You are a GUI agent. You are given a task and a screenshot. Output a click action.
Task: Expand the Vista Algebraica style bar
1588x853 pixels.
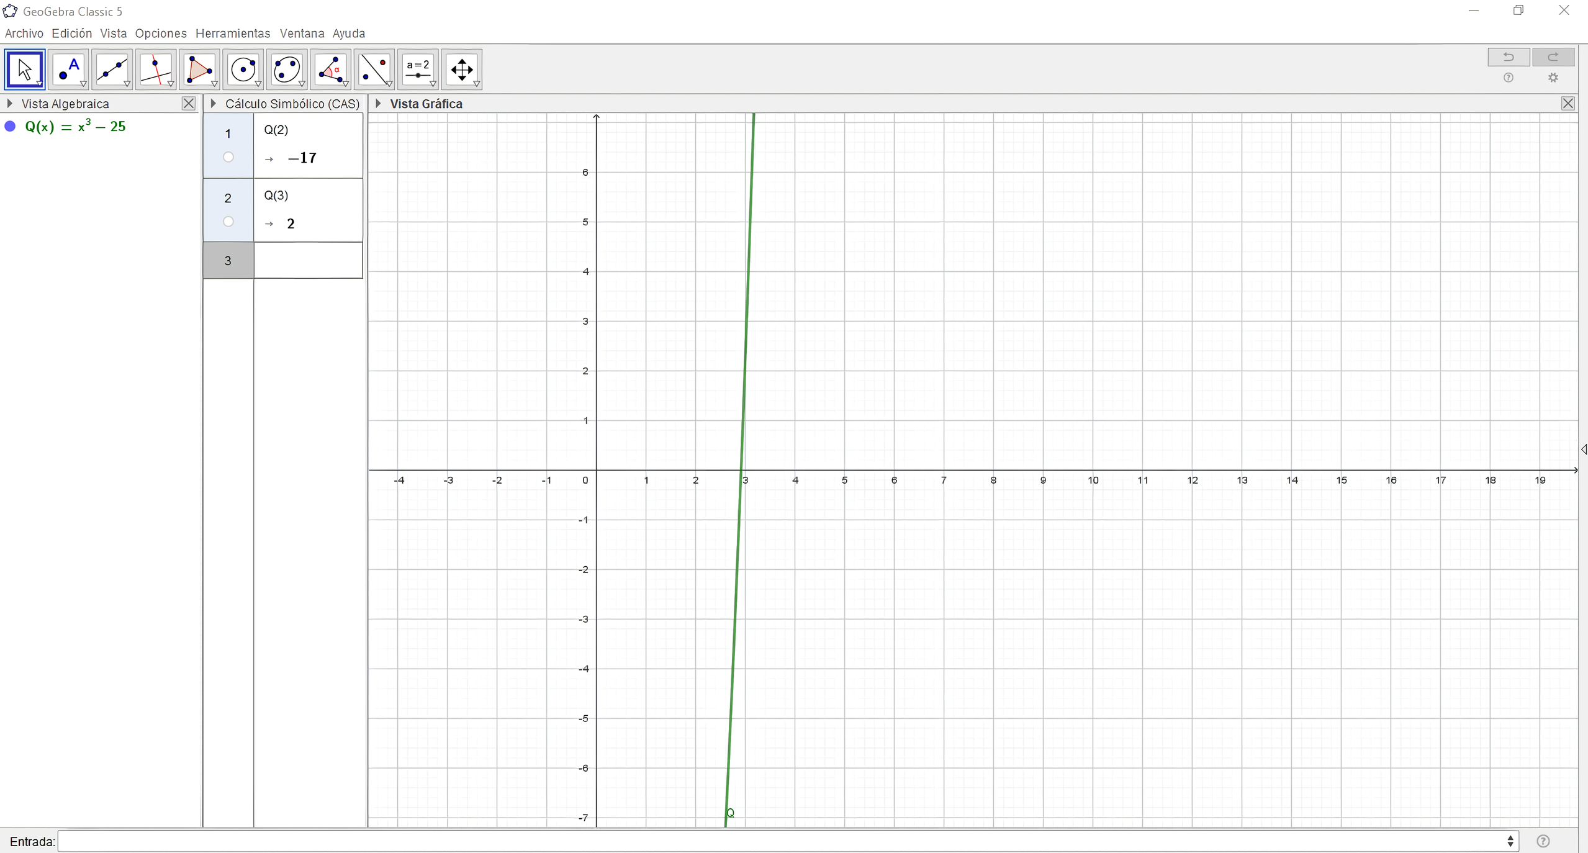[9, 104]
